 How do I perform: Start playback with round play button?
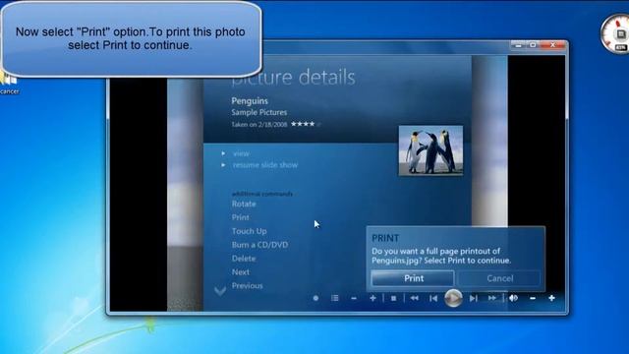tap(453, 298)
